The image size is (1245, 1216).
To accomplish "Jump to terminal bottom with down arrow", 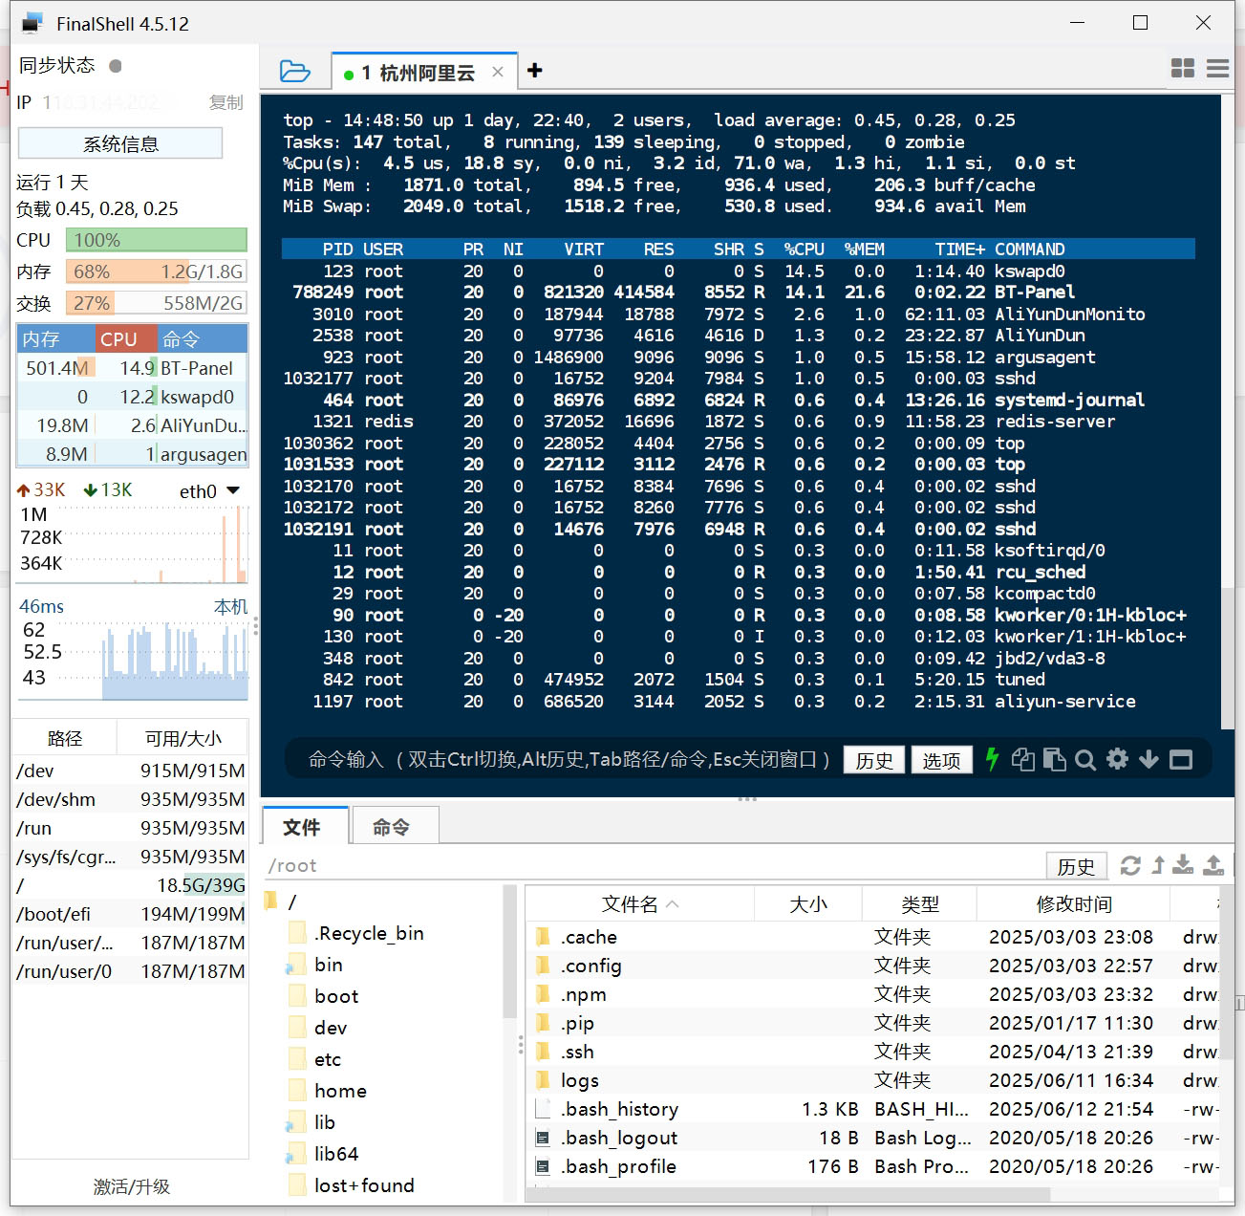I will click(1148, 759).
